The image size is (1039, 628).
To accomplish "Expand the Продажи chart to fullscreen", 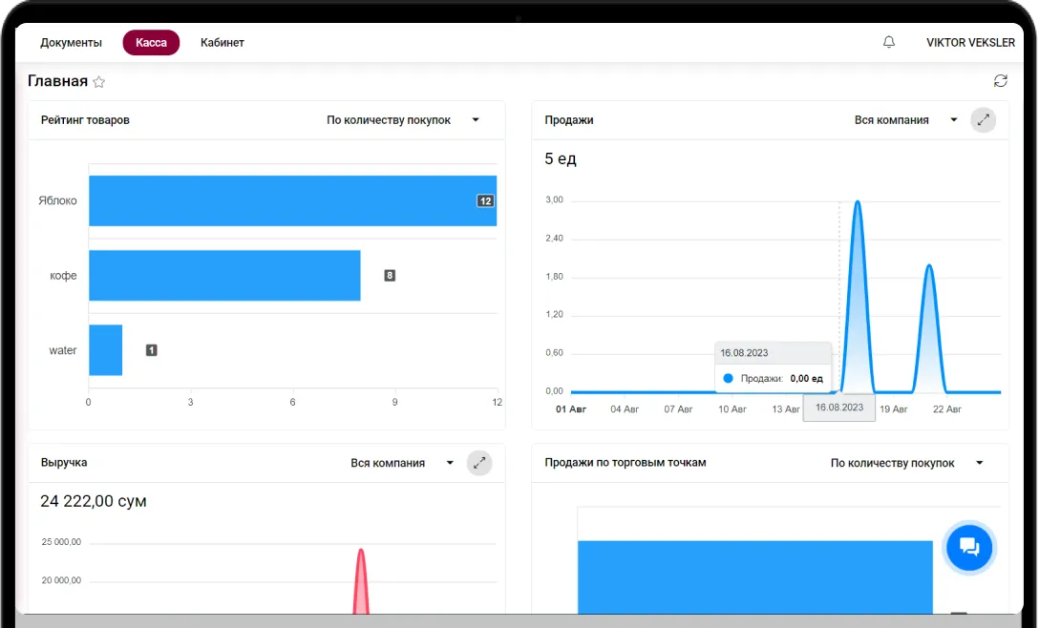I will click(983, 120).
